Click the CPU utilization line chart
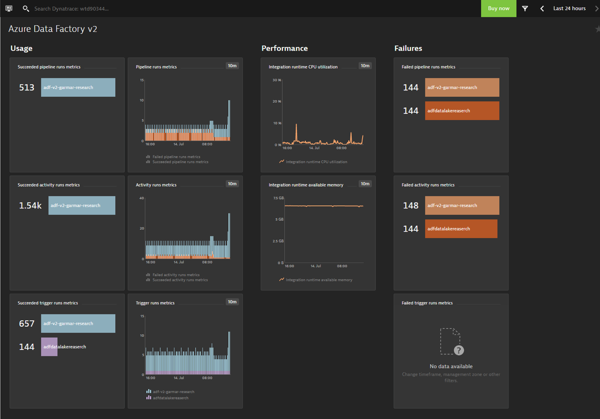Image resolution: width=600 pixels, height=419 pixels. tap(323, 112)
